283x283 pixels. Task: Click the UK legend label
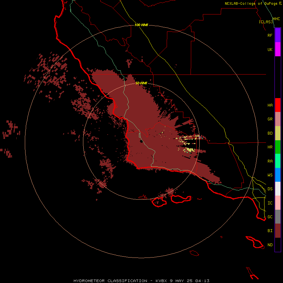pyautogui.click(x=270, y=50)
